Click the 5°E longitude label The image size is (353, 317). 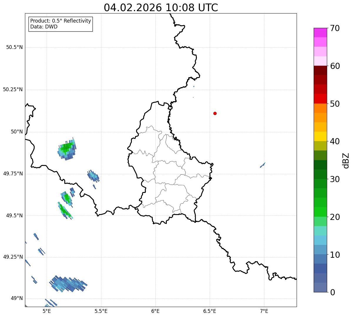click(47, 311)
